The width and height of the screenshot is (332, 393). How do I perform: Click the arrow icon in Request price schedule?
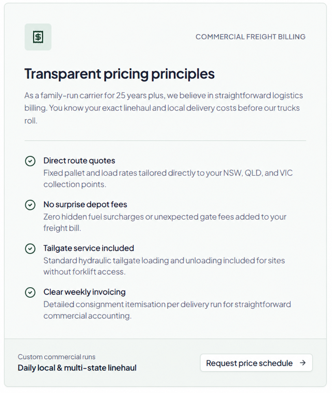pos(303,363)
